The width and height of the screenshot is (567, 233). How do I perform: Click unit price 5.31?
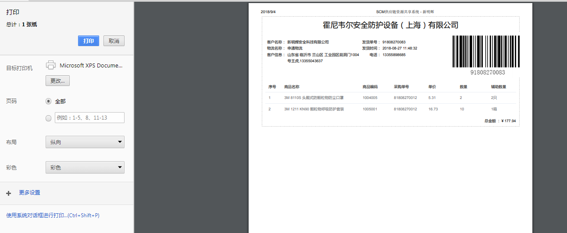click(x=432, y=98)
